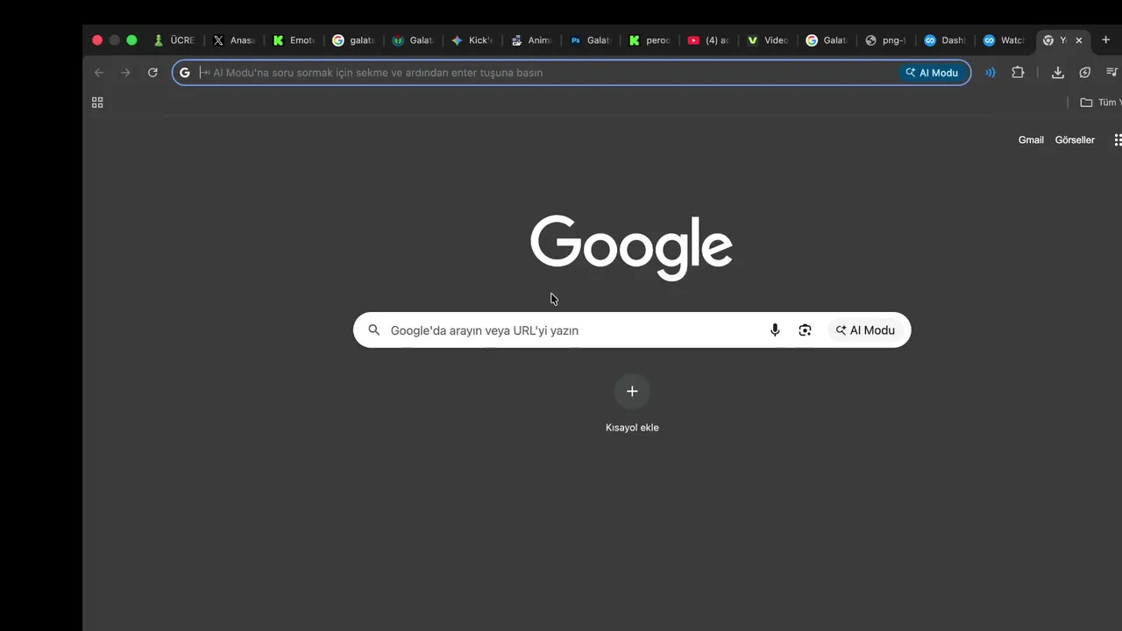The image size is (1122, 631).
Task: Click the Kısayol ekle label
Action: click(x=632, y=428)
